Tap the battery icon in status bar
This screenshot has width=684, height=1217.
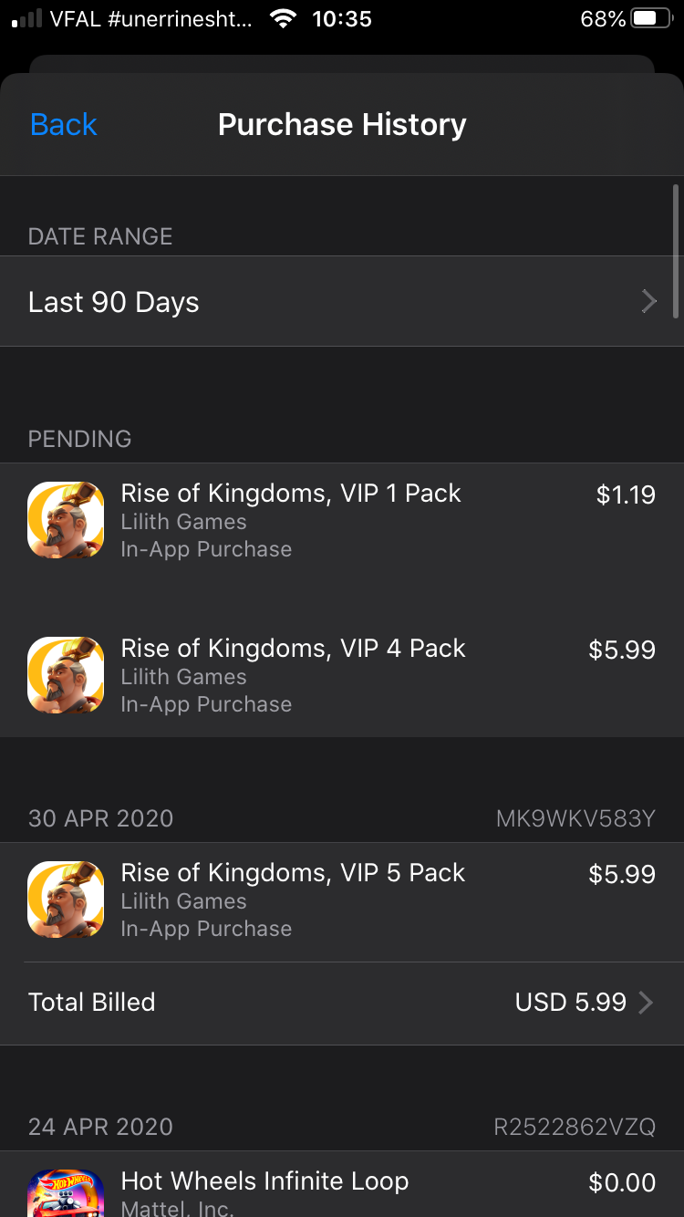(x=651, y=19)
